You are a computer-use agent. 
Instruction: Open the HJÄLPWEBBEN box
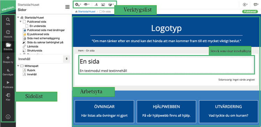[x=167, y=112]
